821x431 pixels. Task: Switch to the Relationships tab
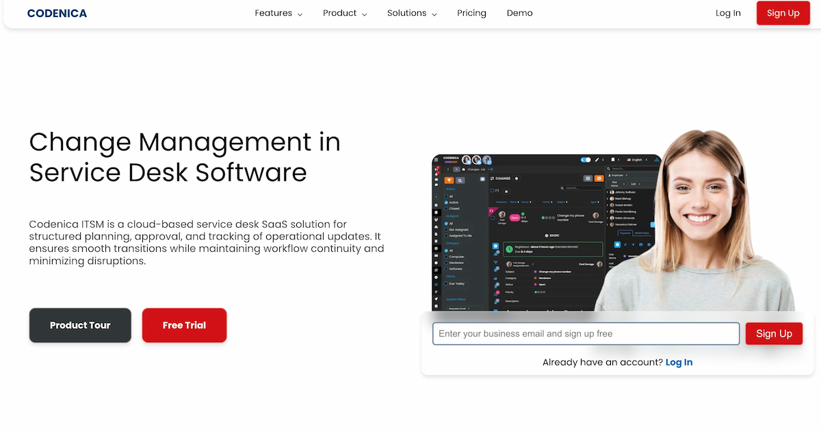click(x=642, y=233)
